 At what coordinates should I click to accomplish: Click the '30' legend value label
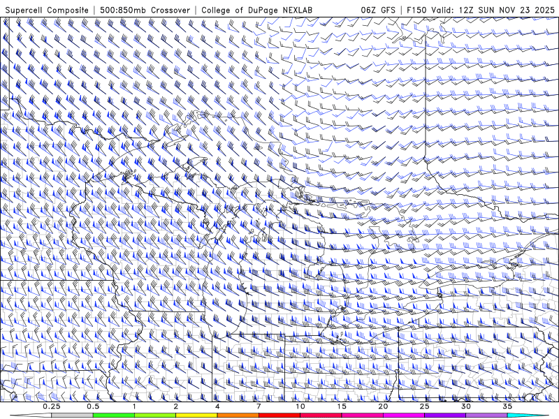click(466, 406)
